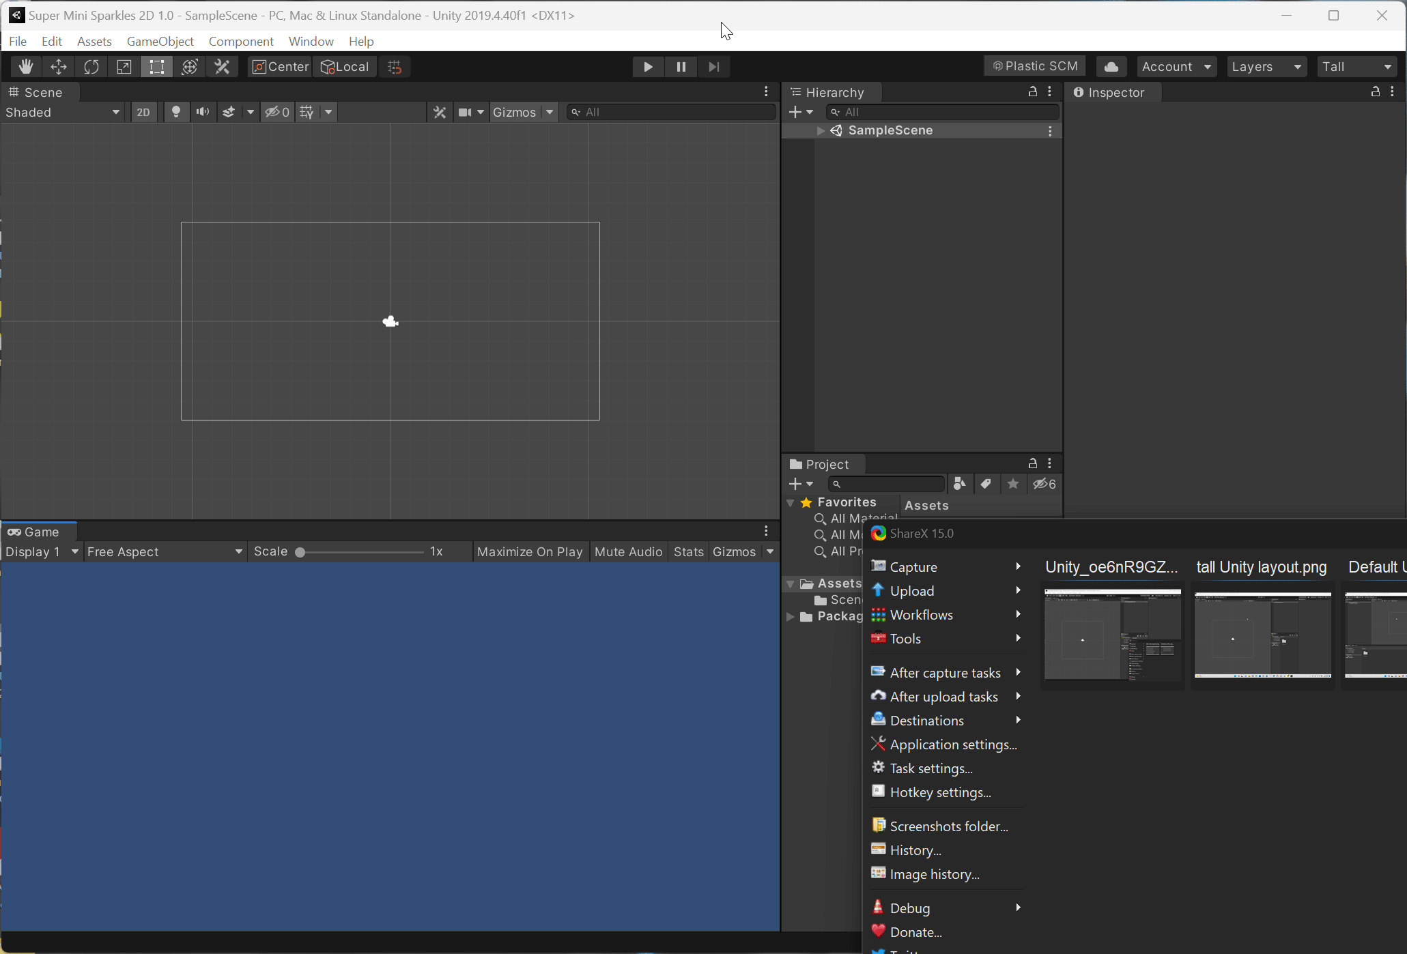Click the Play button

(x=648, y=66)
